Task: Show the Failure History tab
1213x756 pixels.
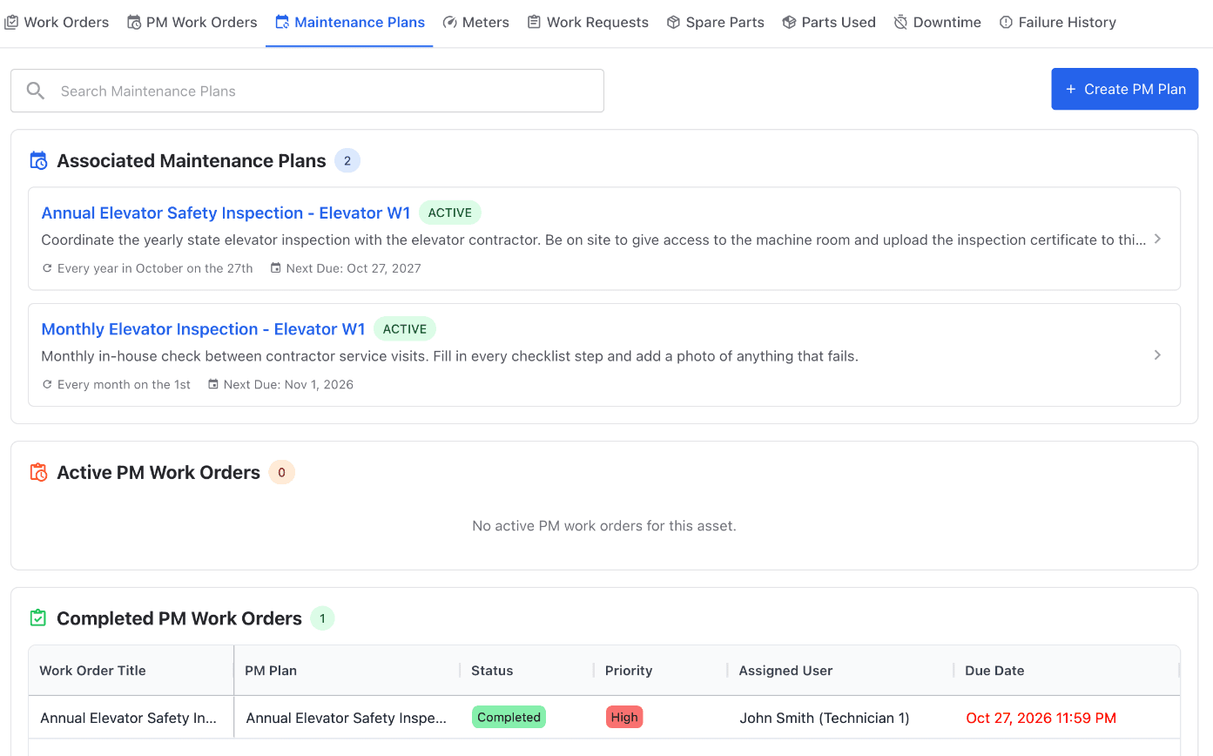Action: click(1057, 23)
